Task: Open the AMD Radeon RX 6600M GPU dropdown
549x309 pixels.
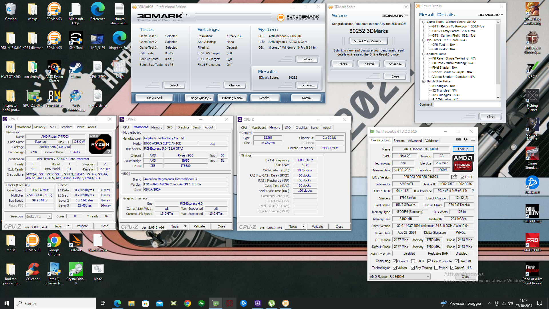Action: 399,277
